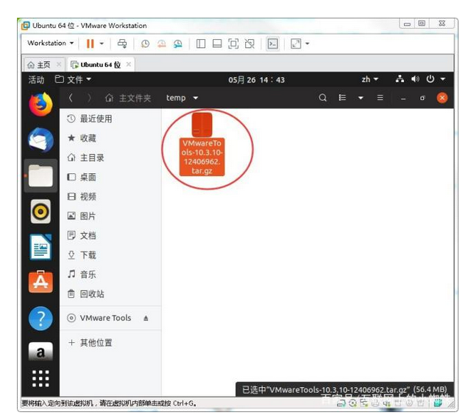
Task: Enter VMware full screen mode
Action: tap(233, 43)
